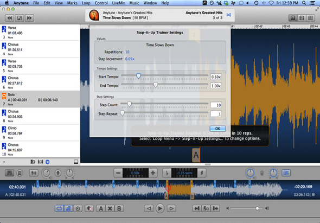Toggle the LiveMix blue mixer button
This screenshot has width=320, height=223.
click(x=286, y=173)
